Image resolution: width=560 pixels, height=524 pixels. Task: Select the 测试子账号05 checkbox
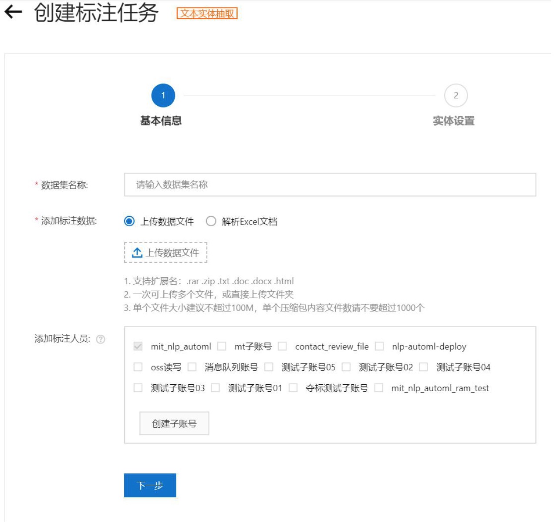[x=270, y=368]
